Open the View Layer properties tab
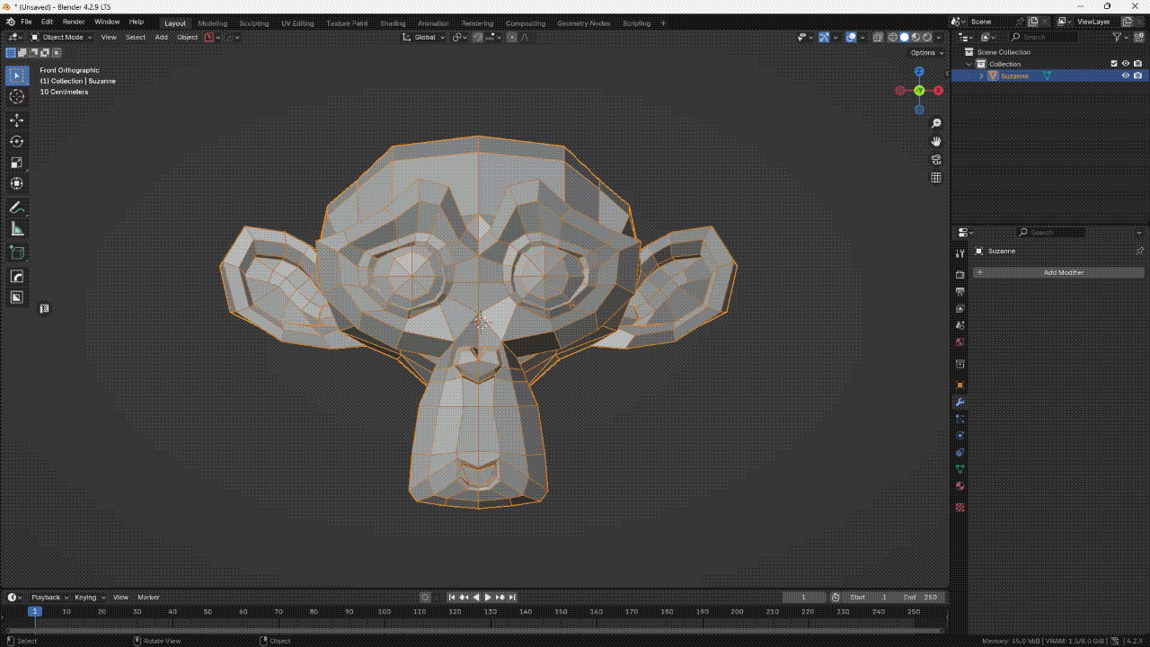Screen dimensions: 1150x647 click(x=960, y=308)
